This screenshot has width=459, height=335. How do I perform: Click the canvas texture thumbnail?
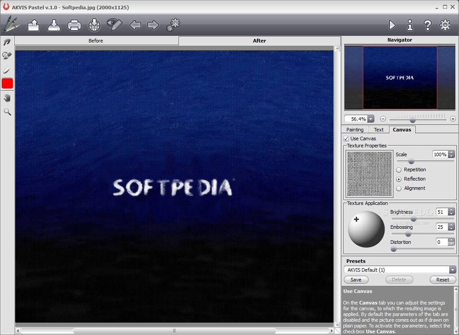pos(370,174)
